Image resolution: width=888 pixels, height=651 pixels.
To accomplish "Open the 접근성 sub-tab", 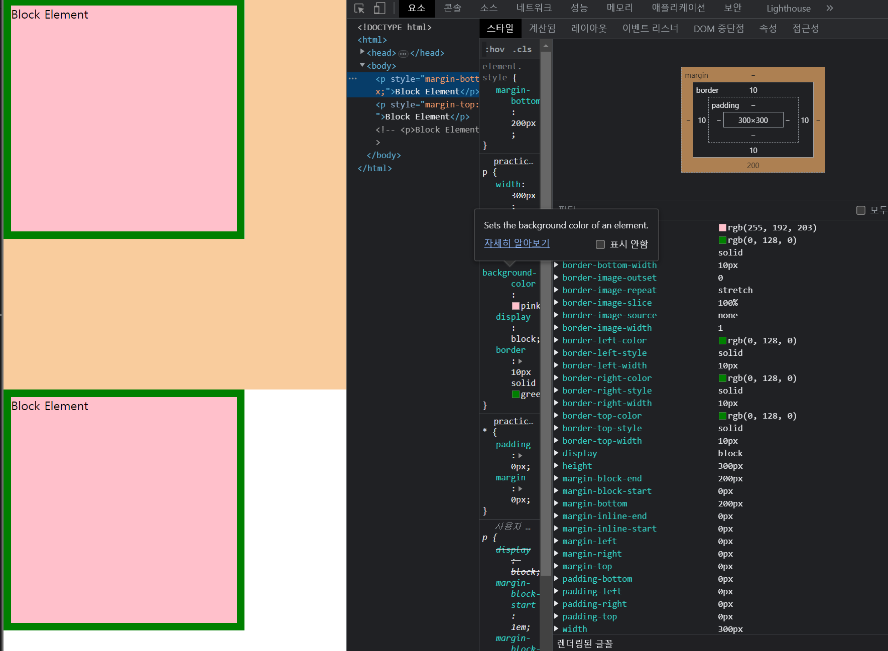I will click(806, 29).
